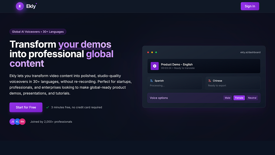Image resolution: width=275 pixels, height=155 pixels.
Task: Click the green traffic light dot in the mockup window
Action: click(156, 52)
